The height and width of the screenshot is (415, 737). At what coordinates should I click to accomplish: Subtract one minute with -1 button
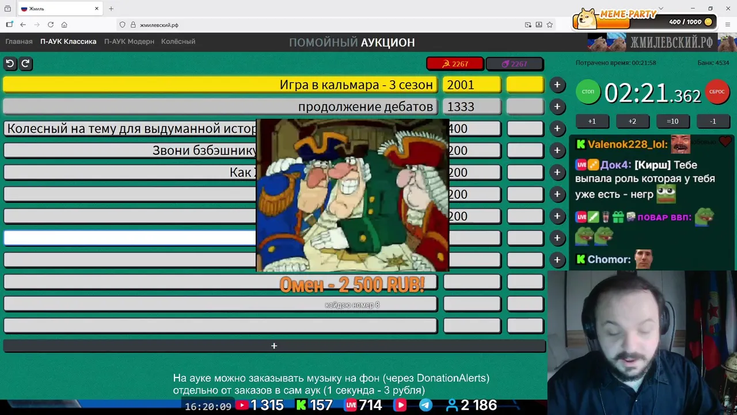click(713, 121)
